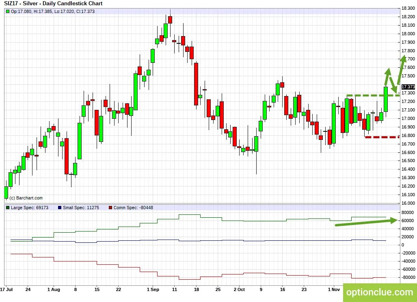Viewport: 417px width, 302px height.
Task: Click the '24' date label after 17 Jul
Action: [28, 289]
